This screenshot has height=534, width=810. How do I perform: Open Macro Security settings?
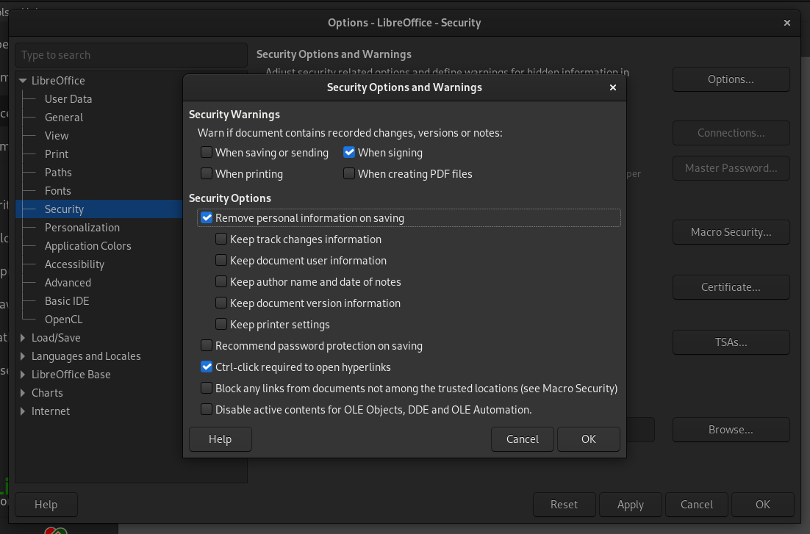point(731,232)
